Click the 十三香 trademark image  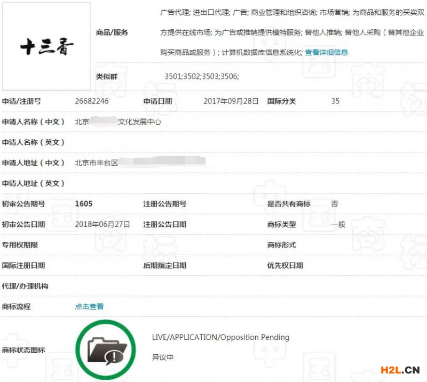[46, 46]
